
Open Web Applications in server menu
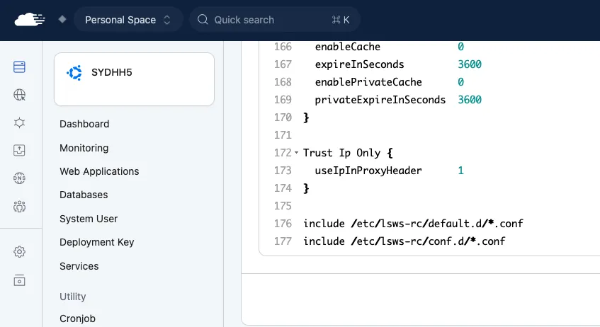coord(99,171)
